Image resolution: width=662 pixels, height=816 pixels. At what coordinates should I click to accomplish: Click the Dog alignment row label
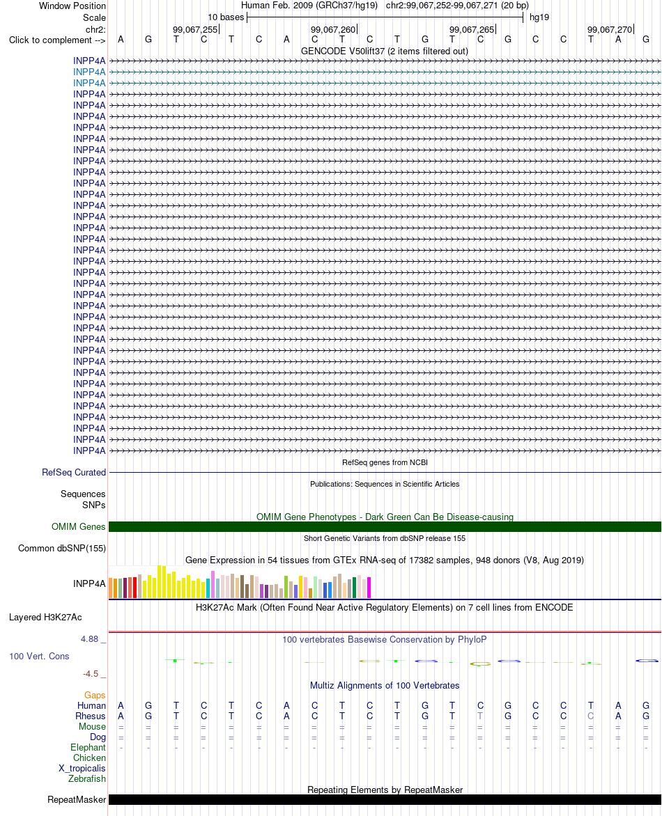tap(98, 737)
